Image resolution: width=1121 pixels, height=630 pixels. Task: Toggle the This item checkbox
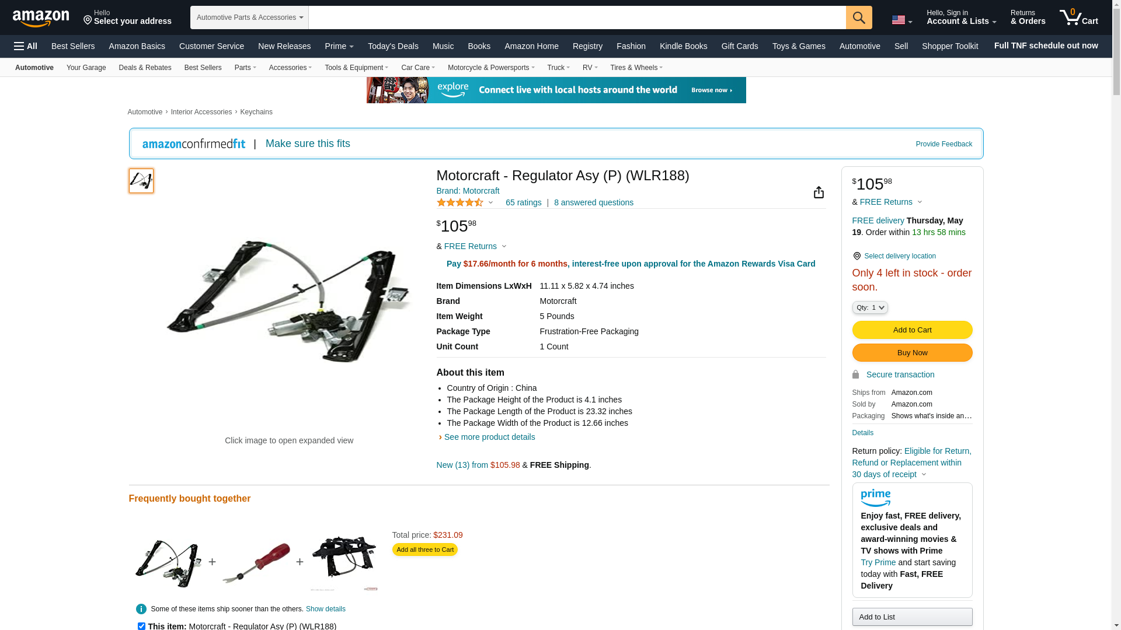click(141, 626)
